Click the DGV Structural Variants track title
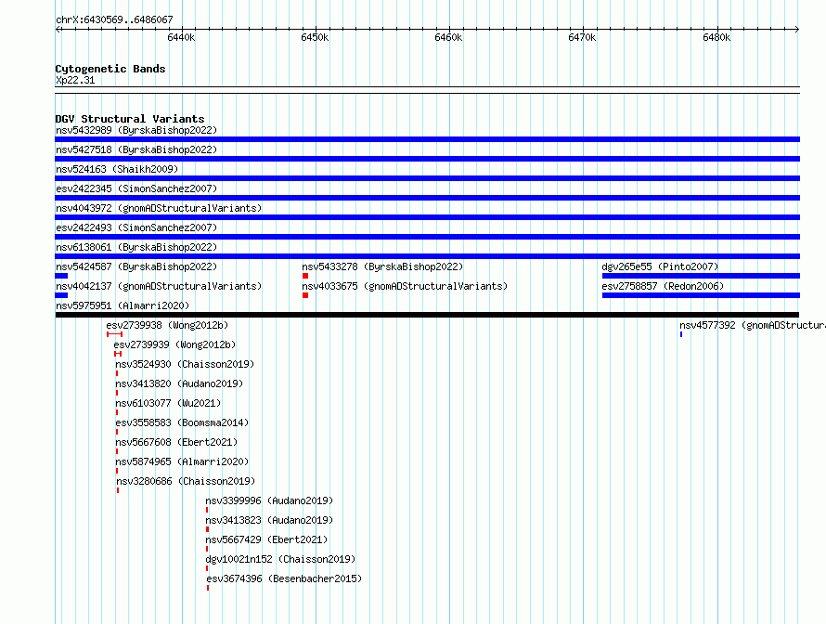The width and height of the screenshot is (826, 624). click(130, 119)
